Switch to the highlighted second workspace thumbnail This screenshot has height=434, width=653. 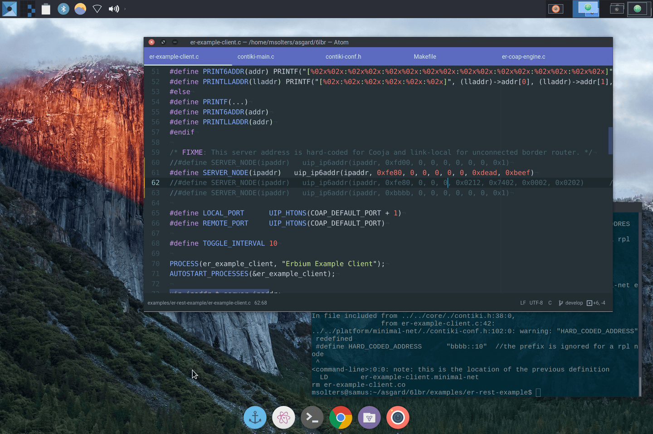(586, 9)
